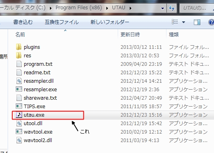Select the file name shareware.txt
The height and width of the screenshot is (153, 214).
pos(40,98)
